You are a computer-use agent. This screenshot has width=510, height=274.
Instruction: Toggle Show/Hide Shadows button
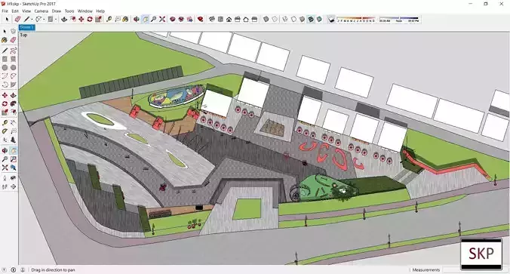(x=331, y=20)
